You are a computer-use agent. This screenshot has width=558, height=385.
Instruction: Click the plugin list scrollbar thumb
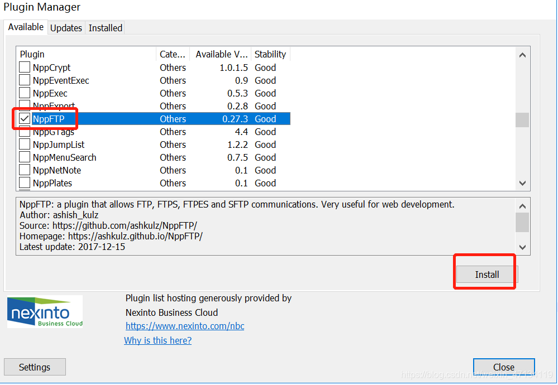(522, 120)
